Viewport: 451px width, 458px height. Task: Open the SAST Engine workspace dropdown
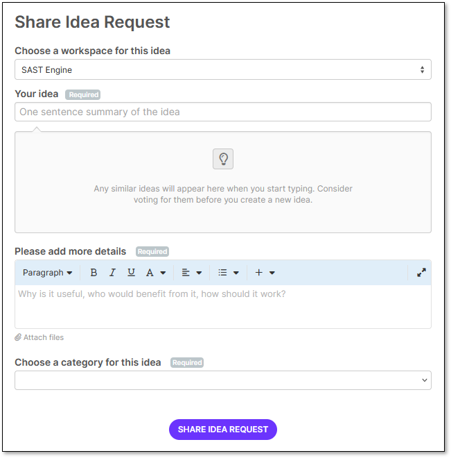(x=223, y=69)
